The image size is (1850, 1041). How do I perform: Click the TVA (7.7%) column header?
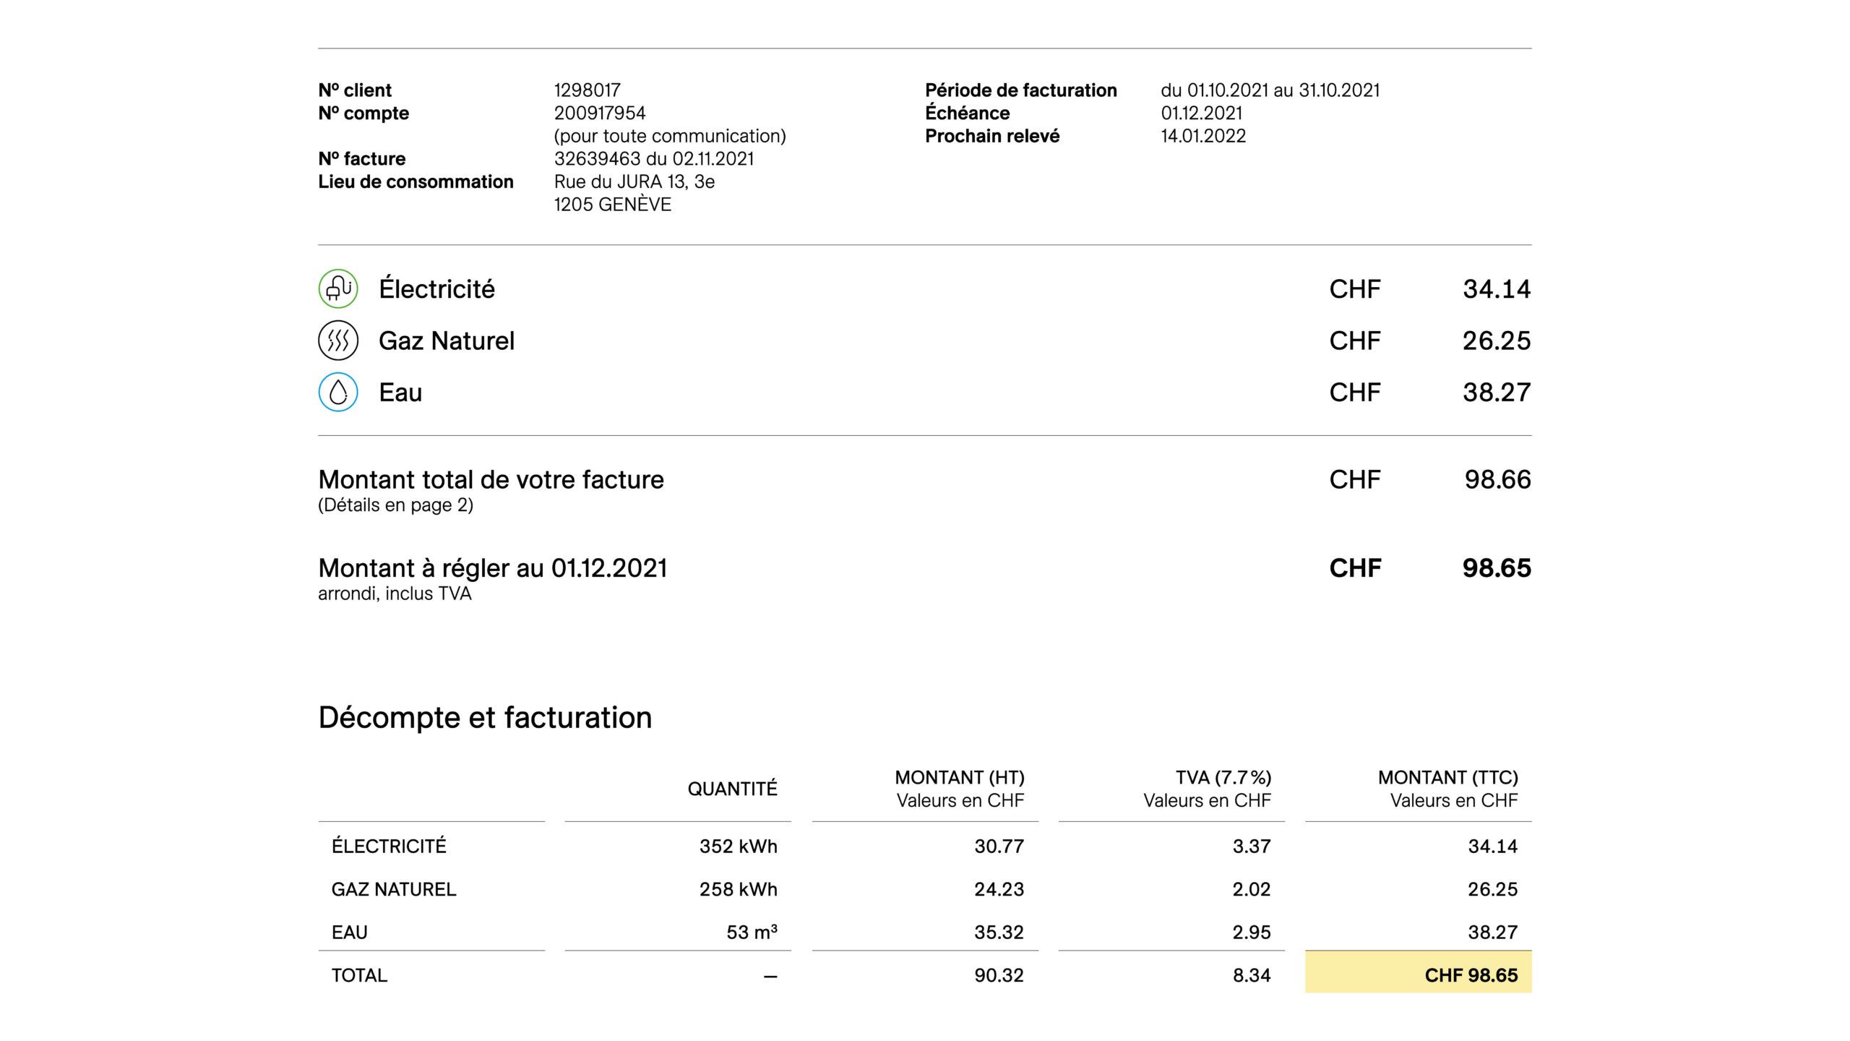click(x=1223, y=778)
